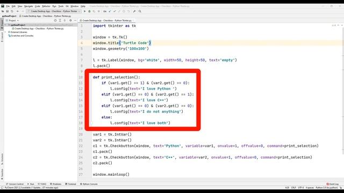Click Expand All icon in Project panel
Viewport: 344px width, 193px height.
click(x=60, y=20)
